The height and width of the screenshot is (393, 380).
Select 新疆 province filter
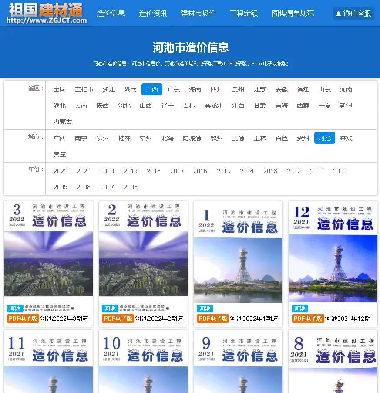[x=346, y=105]
